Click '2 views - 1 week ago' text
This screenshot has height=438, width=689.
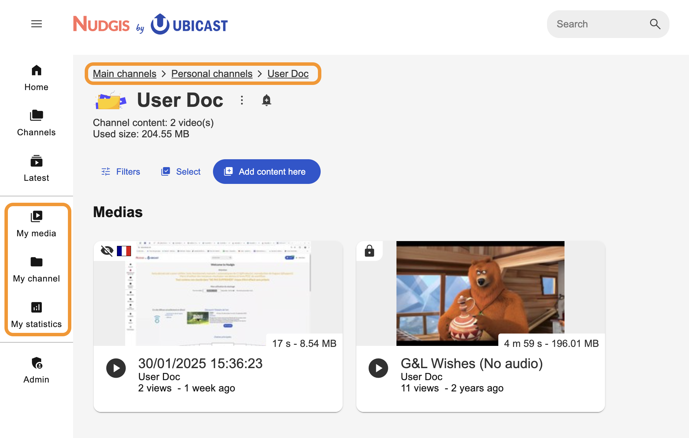click(x=187, y=388)
